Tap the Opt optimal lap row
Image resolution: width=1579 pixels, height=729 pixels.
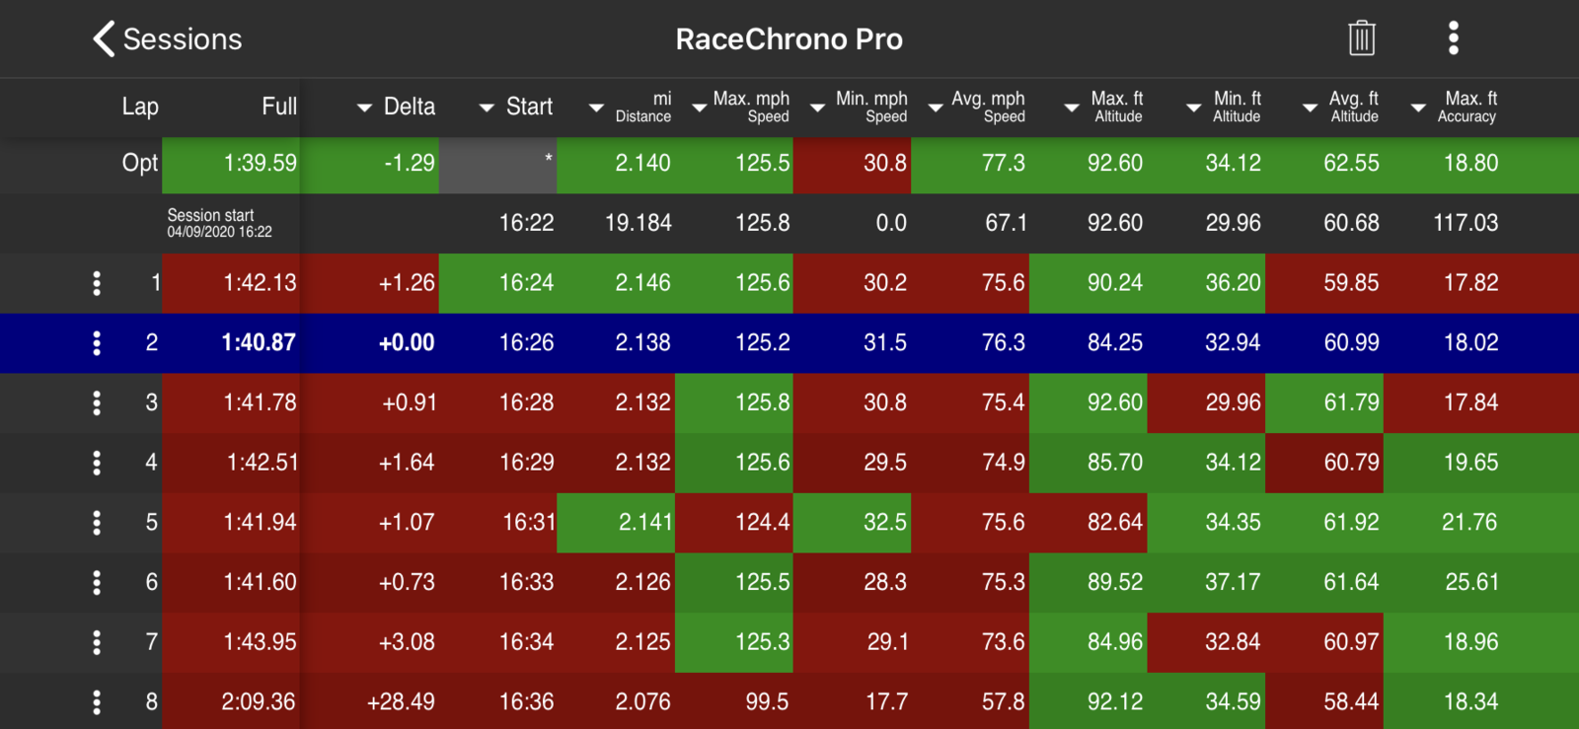(789, 164)
